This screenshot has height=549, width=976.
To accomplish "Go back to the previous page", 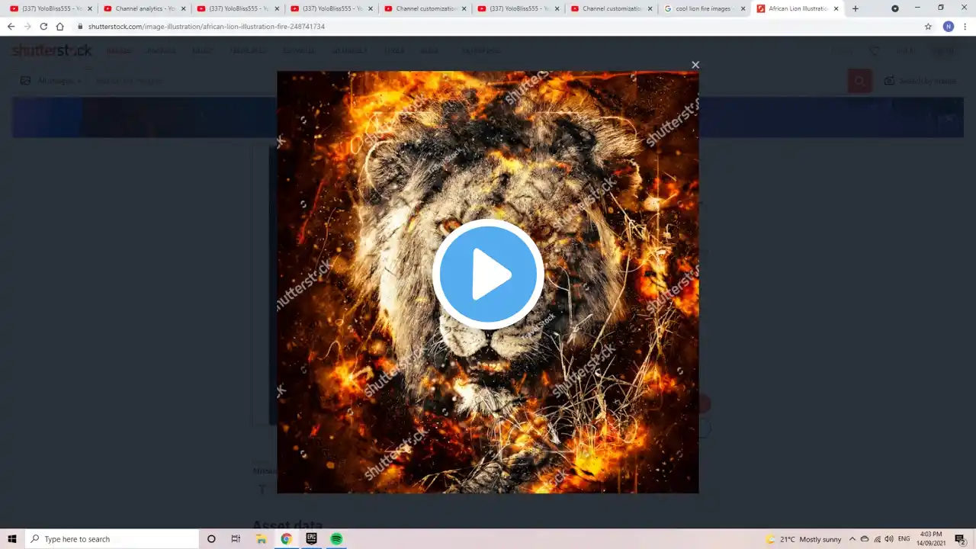I will [11, 26].
